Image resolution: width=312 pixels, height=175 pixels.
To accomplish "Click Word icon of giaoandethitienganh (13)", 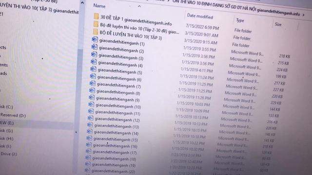I will click(x=90, y=125).
